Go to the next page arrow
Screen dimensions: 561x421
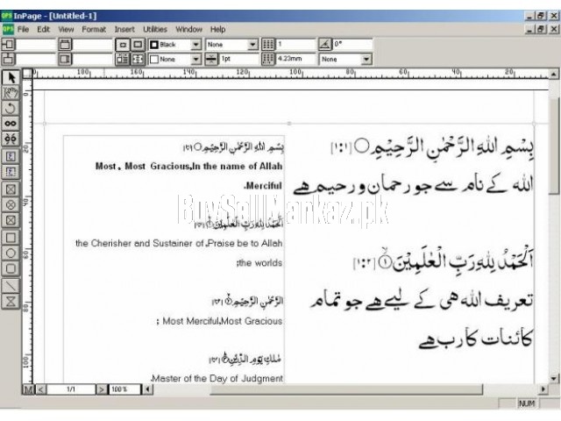pos(101,389)
